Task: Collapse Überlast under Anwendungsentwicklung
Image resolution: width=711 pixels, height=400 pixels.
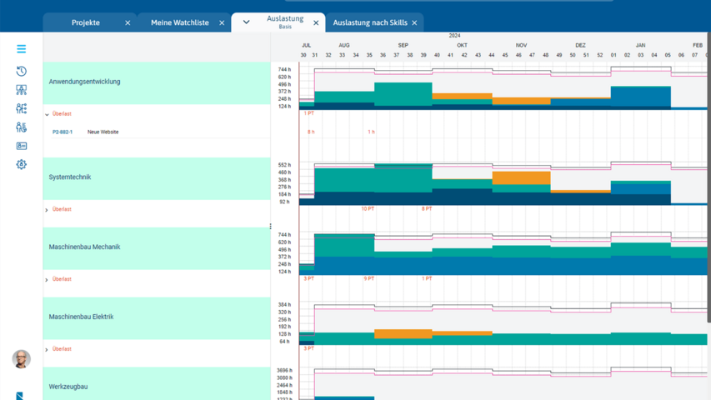Action: point(47,114)
